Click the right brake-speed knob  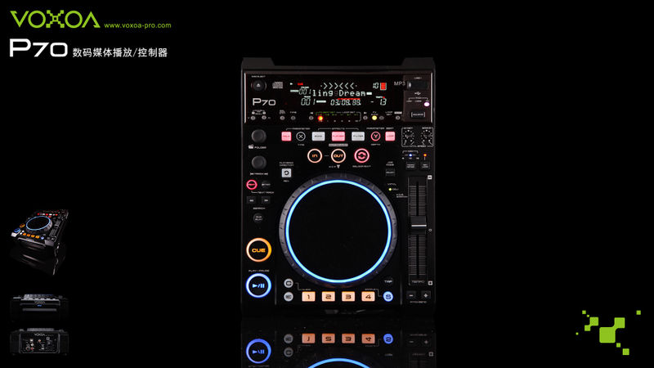[x=426, y=135]
